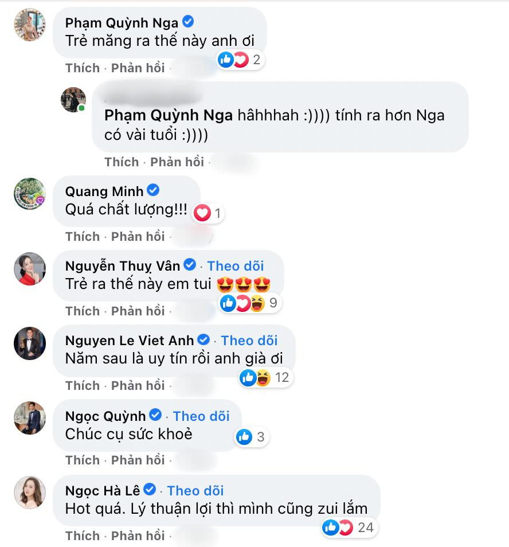Click 'Phản hồi' under Nguyen Le Viet Anh's comment

(x=138, y=385)
